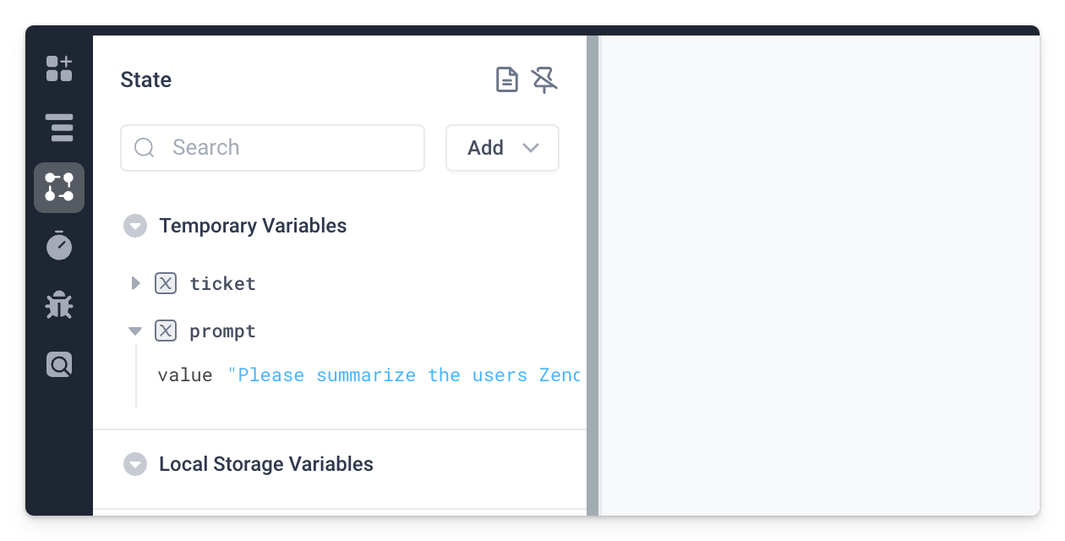Click the magnifying glass in the search bar
1065x541 pixels.
144,148
